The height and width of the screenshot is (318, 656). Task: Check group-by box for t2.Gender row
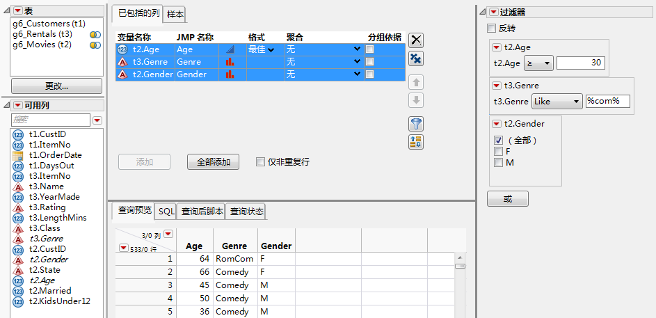[370, 74]
